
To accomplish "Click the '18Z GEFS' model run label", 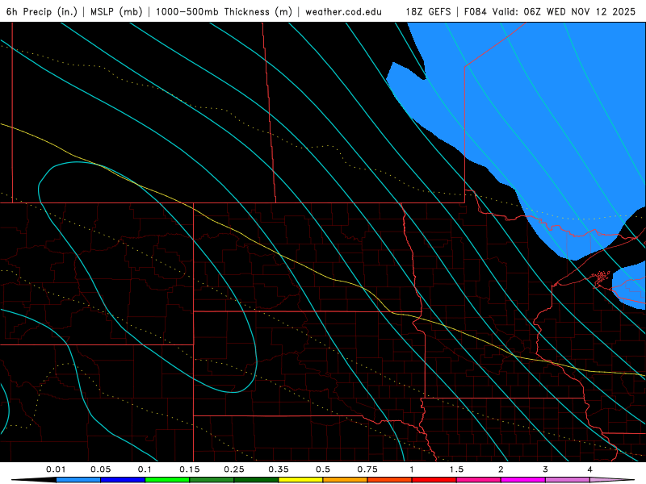I will pyautogui.click(x=428, y=11).
